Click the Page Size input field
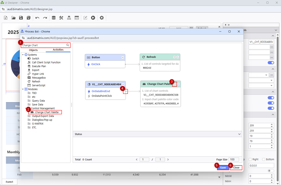Viewport: 281px width, 185px height. click(x=234, y=159)
